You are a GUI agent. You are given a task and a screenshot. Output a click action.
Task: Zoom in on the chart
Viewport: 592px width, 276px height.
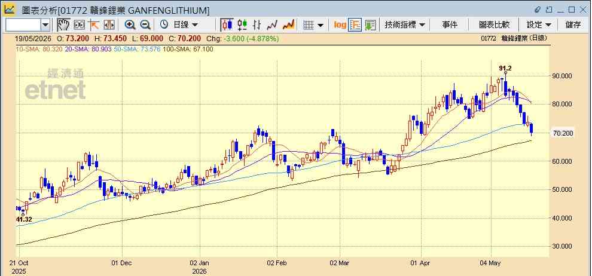130,25
